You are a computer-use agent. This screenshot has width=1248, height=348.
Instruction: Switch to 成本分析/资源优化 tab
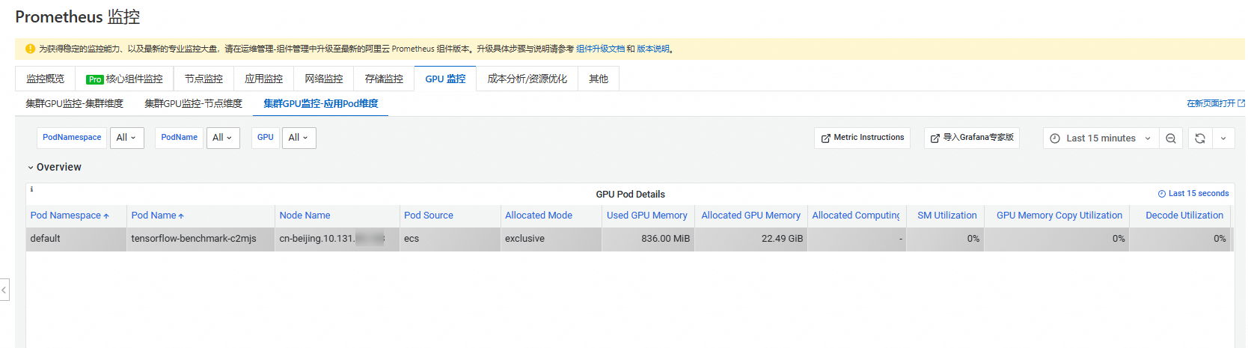(x=527, y=79)
